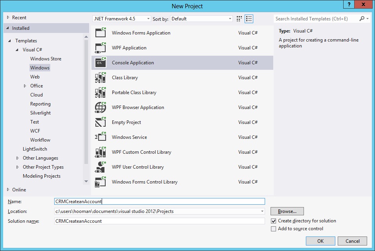Screen dimensions: 375x251
Task: Click the Windows Forms Application template icon
Action: (101, 33)
